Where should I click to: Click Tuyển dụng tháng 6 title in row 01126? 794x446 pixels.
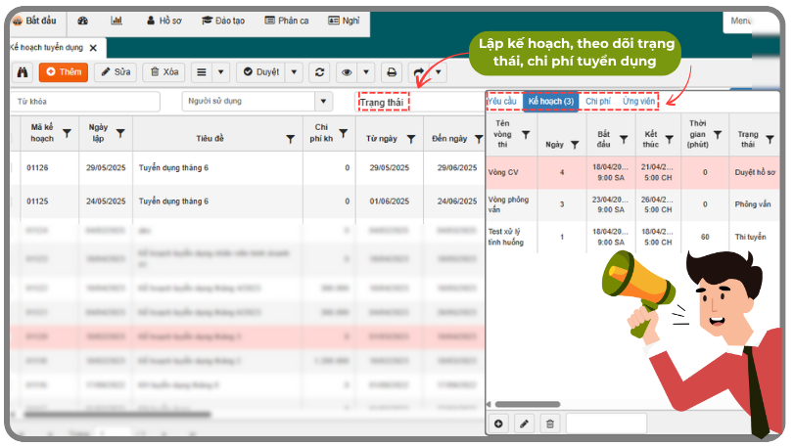173,168
